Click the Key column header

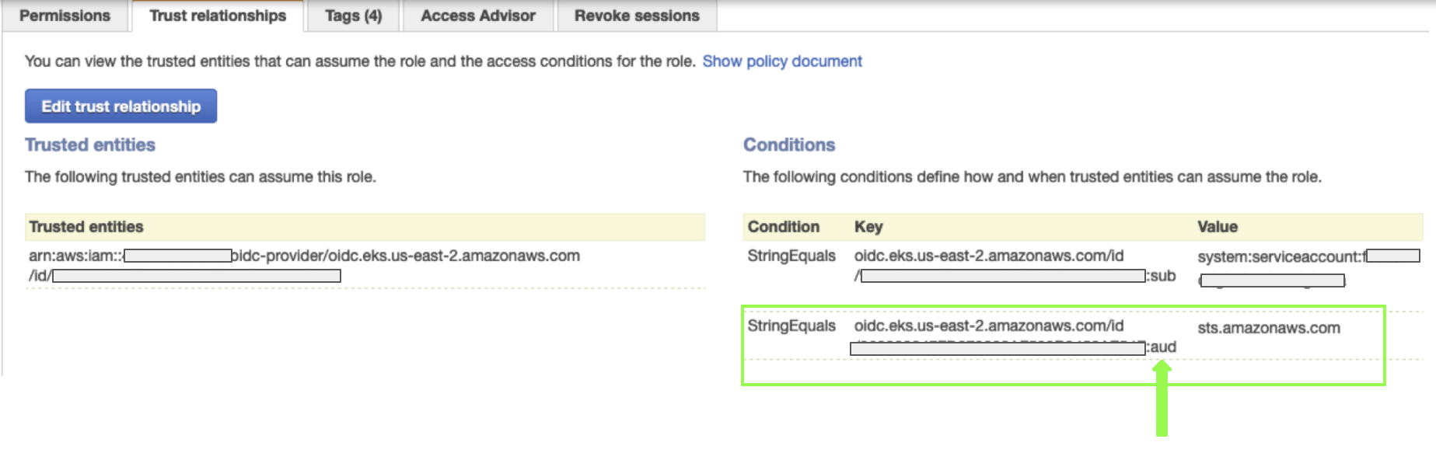pos(868,227)
